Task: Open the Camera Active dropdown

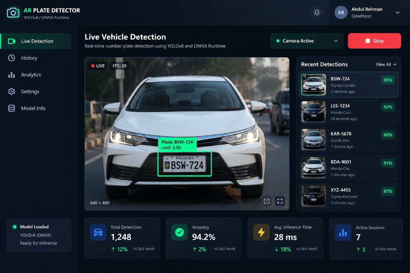Action: tap(307, 41)
